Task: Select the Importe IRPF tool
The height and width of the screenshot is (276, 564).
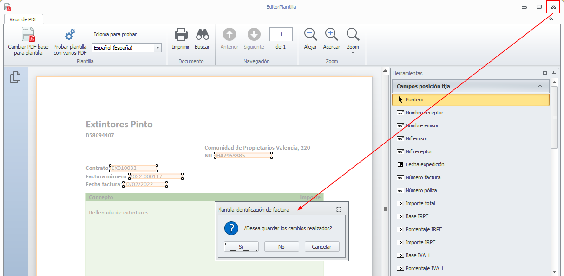Action: (x=471, y=242)
